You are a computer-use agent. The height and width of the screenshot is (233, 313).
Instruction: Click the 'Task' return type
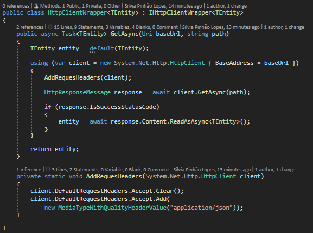click(x=68, y=34)
